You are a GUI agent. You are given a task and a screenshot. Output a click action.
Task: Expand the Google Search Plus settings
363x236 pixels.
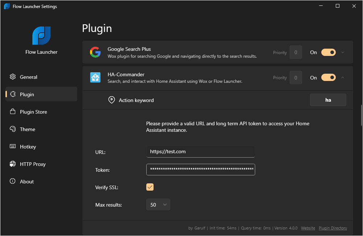pos(342,52)
